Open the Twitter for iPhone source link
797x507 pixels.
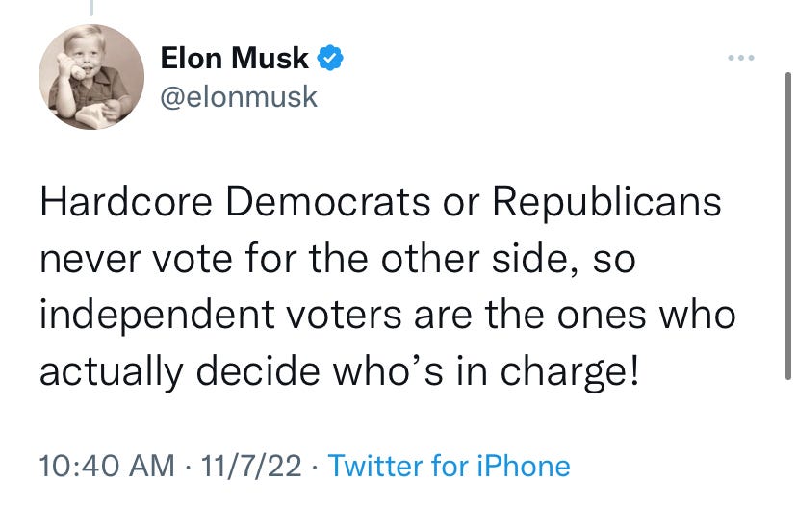tap(449, 467)
